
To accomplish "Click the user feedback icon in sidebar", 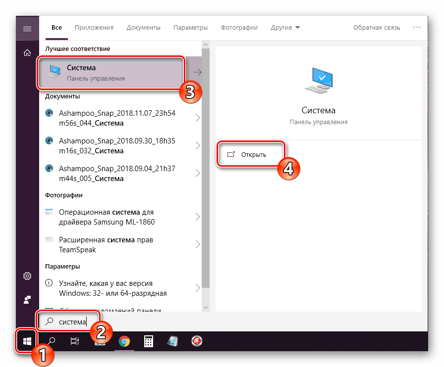I will point(27,300).
